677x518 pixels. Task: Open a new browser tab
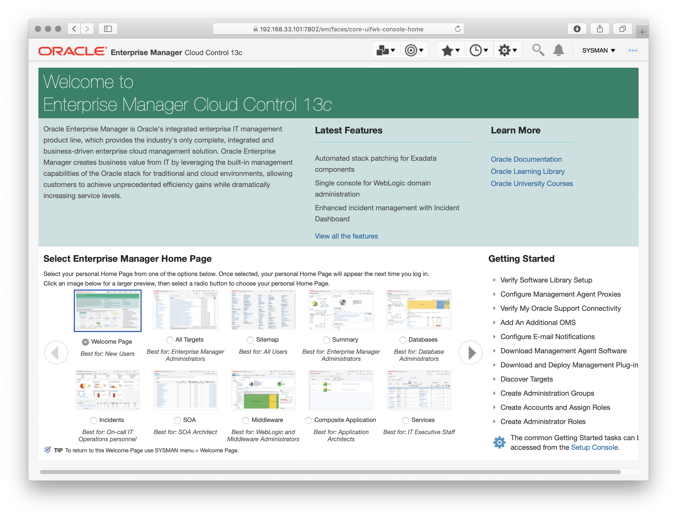[x=642, y=32]
